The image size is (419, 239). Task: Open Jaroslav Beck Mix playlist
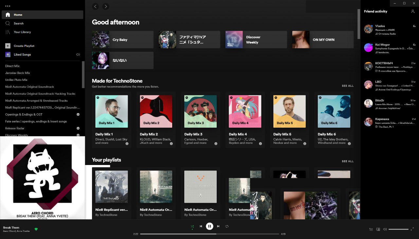18,73
